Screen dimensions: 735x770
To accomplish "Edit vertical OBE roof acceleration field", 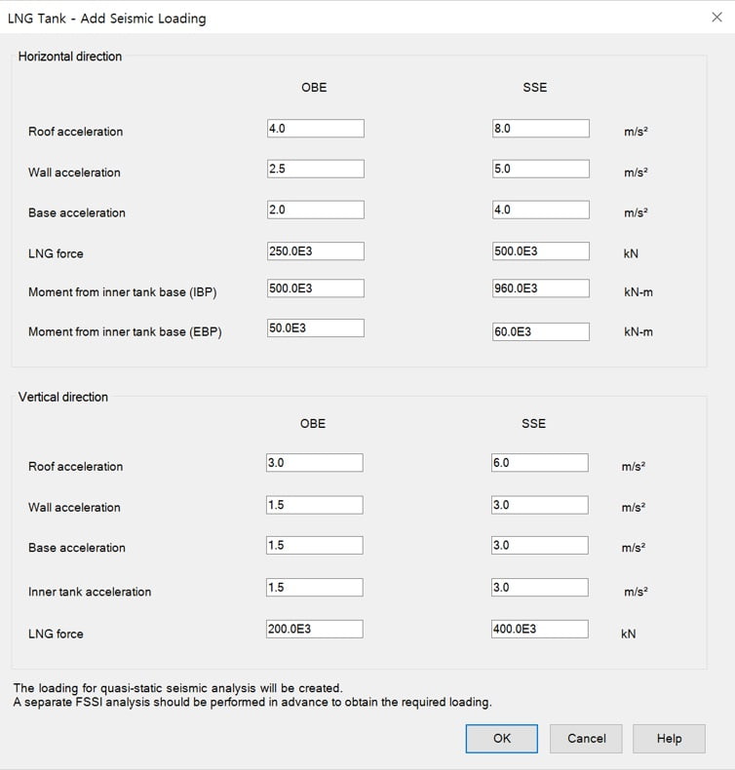I will pos(314,463).
